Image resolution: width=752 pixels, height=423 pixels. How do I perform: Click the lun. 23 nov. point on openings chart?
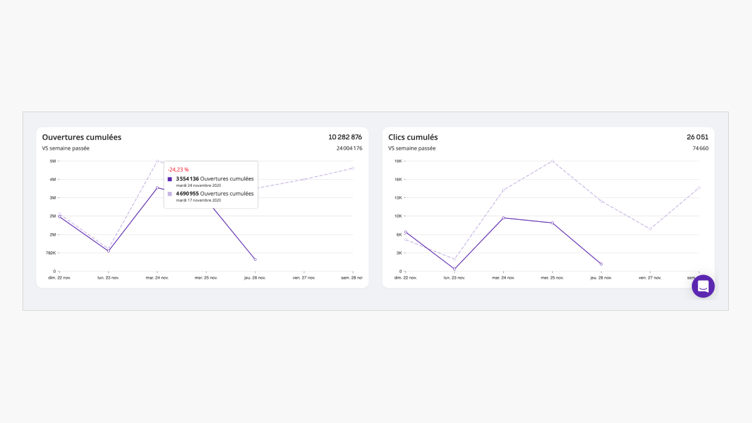(x=108, y=251)
